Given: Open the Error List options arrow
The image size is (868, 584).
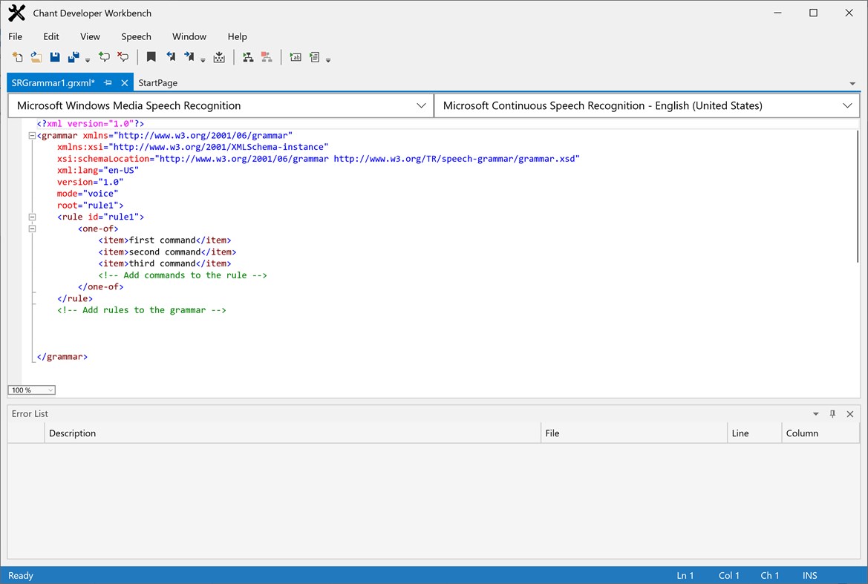Looking at the screenshot, I should [815, 413].
